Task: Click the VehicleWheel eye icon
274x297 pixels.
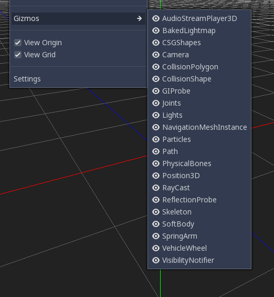Action: point(156,248)
